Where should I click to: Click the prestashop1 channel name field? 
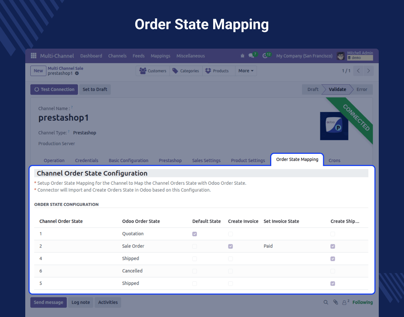pyautogui.click(x=63, y=118)
